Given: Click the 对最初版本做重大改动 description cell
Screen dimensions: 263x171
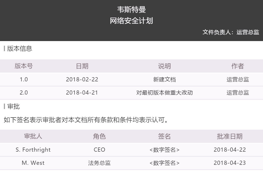Looking at the screenshot, I should 164,93.
